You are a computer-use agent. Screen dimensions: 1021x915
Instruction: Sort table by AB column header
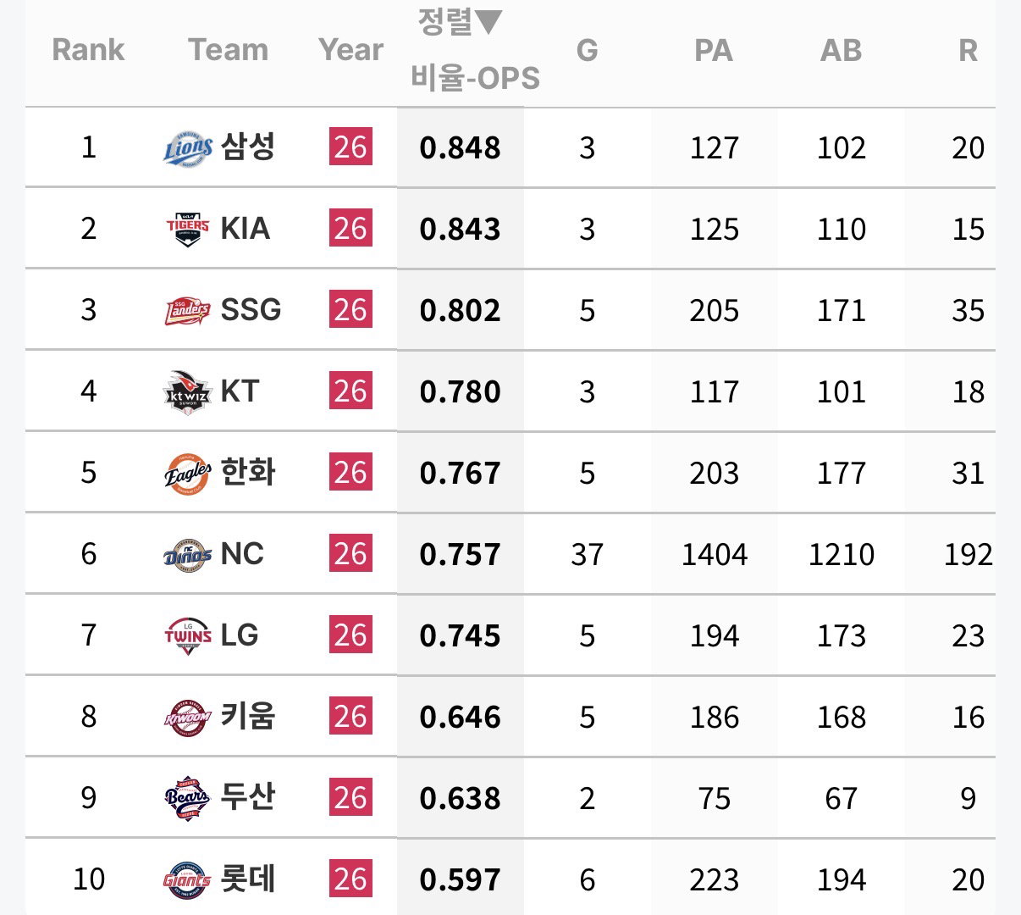tap(841, 50)
